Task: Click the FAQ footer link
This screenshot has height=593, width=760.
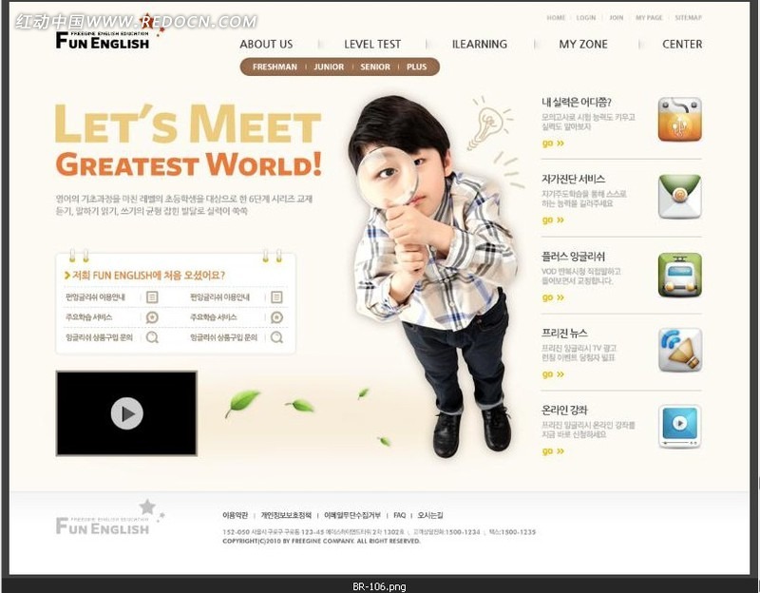Action: click(x=400, y=515)
